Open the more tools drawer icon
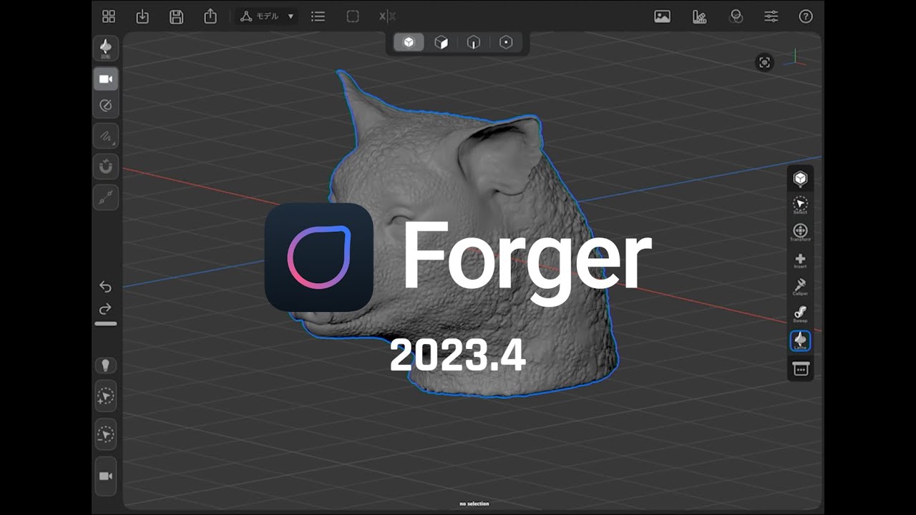This screenshot has width=916, height=515. coord(800,368)
